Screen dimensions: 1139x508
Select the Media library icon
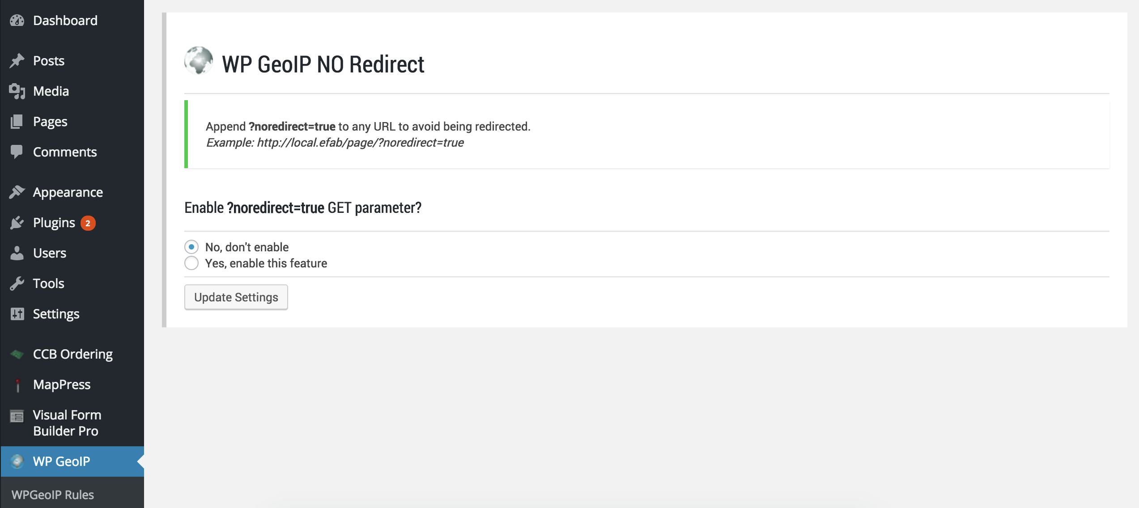pos(17,91)
